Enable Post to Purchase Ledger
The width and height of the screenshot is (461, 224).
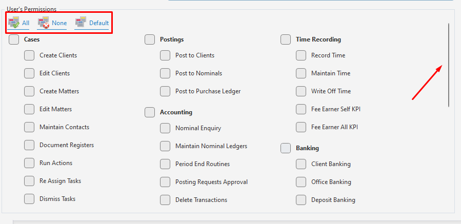[165, 91]
